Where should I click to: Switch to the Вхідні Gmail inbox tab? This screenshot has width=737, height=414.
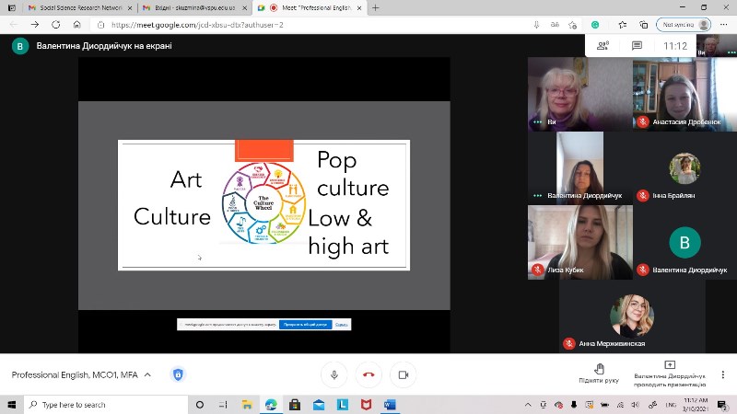pos(194,8)
